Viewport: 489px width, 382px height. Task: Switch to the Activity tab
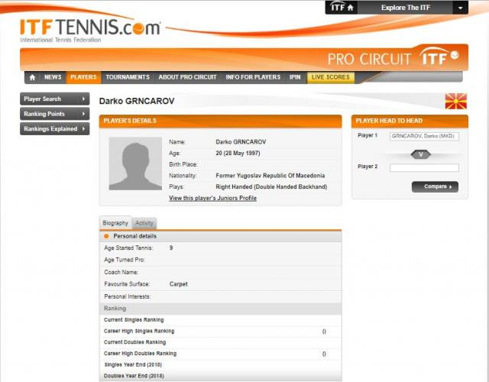[144, 223]
